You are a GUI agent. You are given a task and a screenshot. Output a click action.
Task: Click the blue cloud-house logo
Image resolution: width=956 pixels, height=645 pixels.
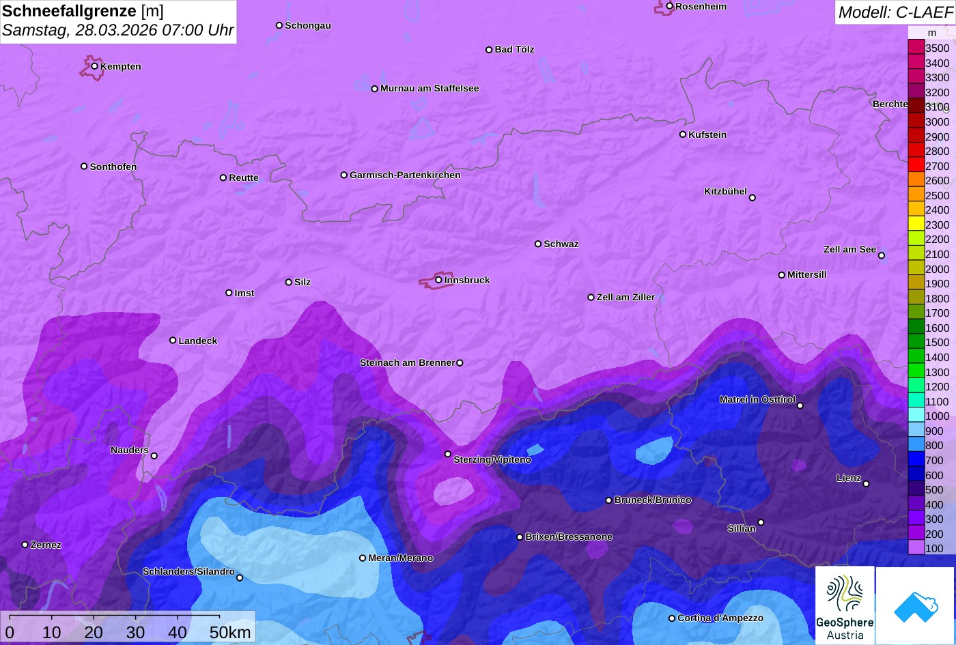915,605
